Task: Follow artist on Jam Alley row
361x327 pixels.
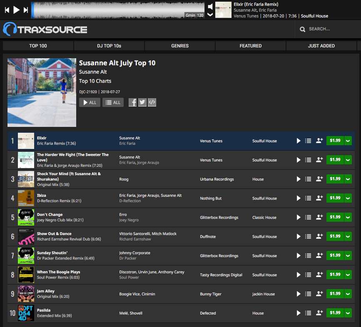Action: [x=319, y=294]
